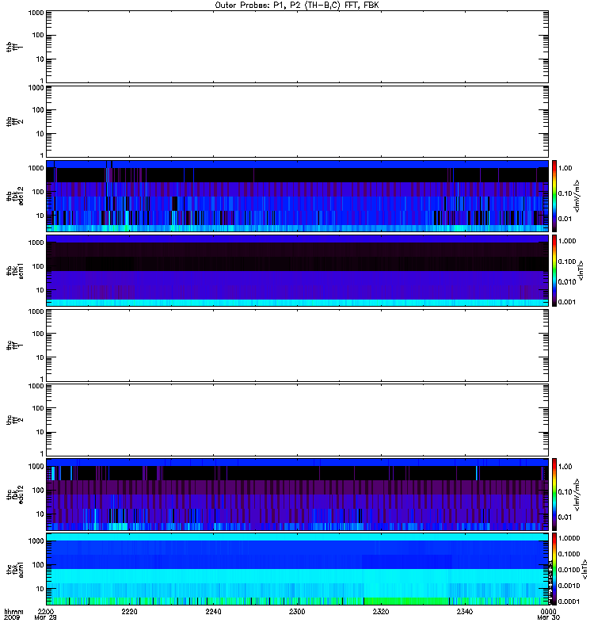594x634 pixels.
Task: Click the empty thb fff 2 plot panel
Action: 298,121
